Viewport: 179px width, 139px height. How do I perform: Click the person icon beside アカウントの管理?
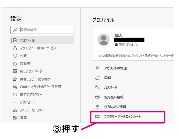pos(97,68)
